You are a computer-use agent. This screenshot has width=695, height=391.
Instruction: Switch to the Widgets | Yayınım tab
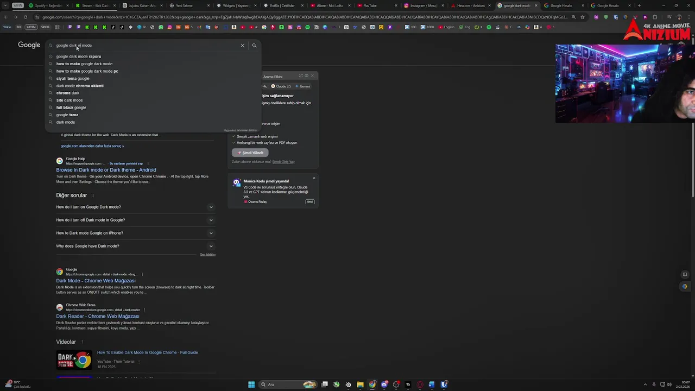[236, 5]
